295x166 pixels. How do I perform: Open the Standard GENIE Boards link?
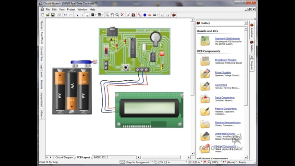[x=227, y=39]
